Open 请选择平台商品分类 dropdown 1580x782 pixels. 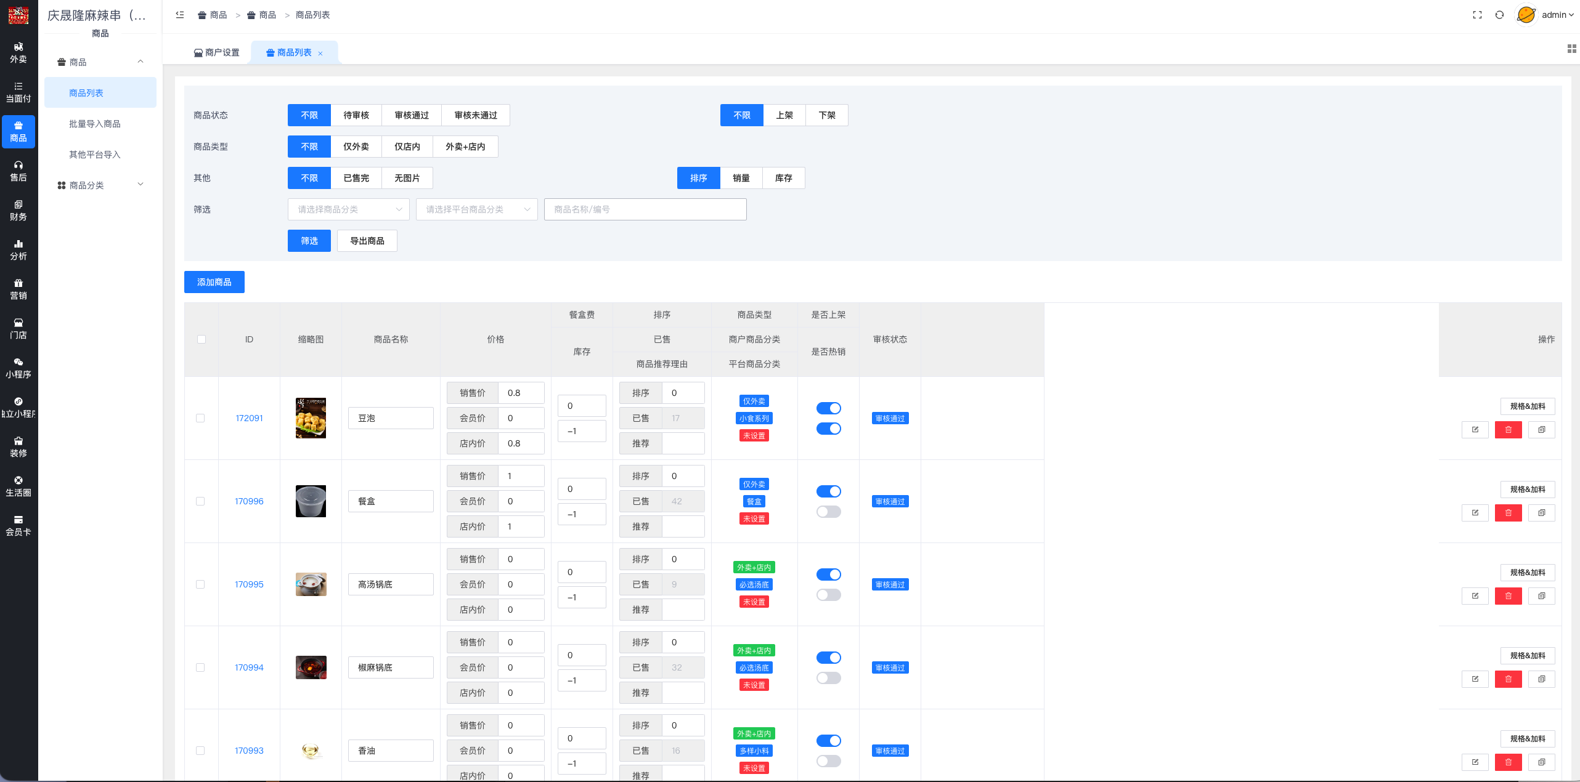tap(476, 209)
